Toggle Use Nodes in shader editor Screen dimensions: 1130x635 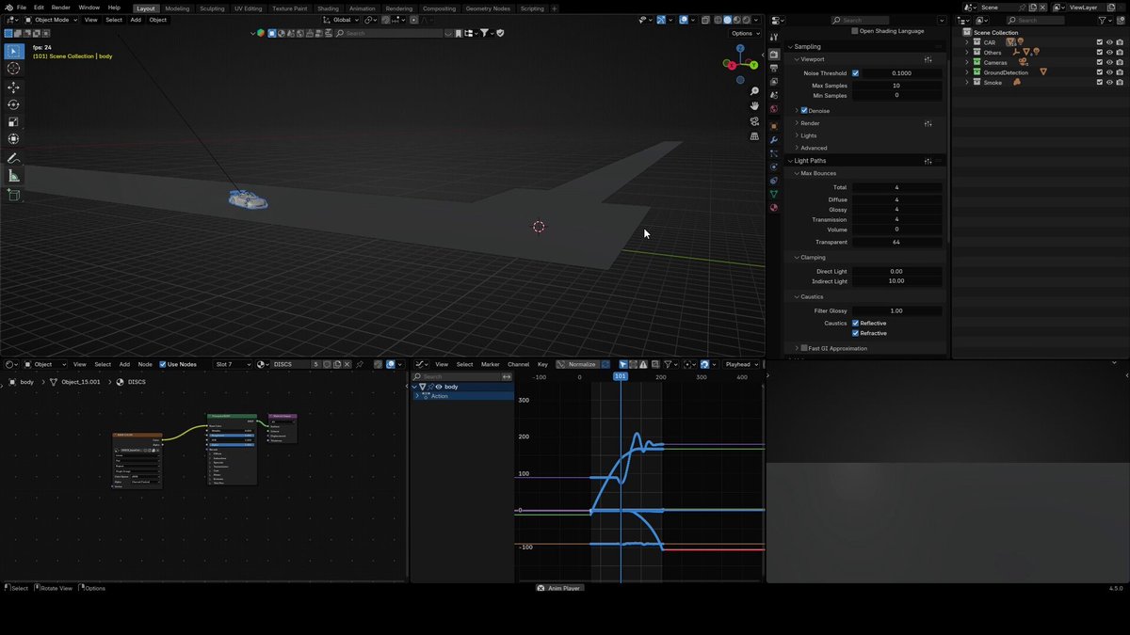tap(163, 364)
